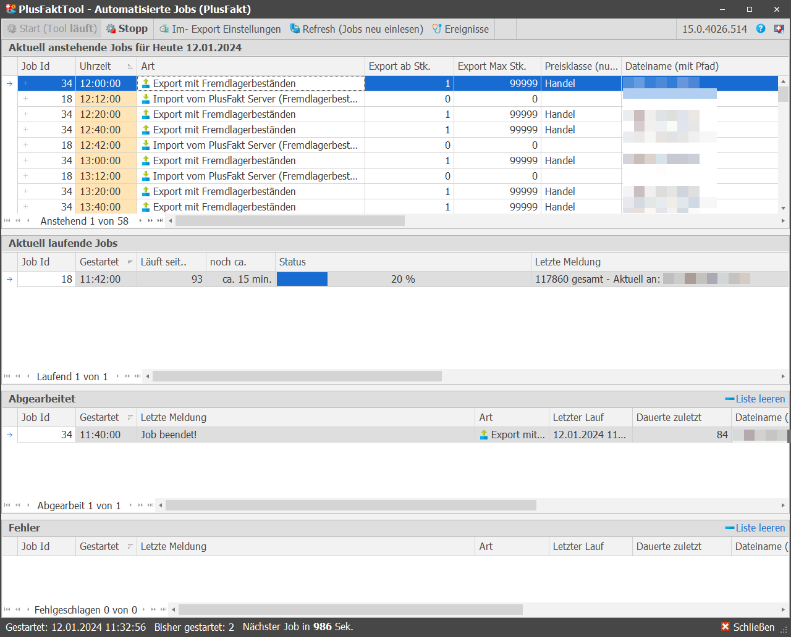Expand the 13:12:00 job row
This screenshot has width=791, height=637.
coord(25,176)
